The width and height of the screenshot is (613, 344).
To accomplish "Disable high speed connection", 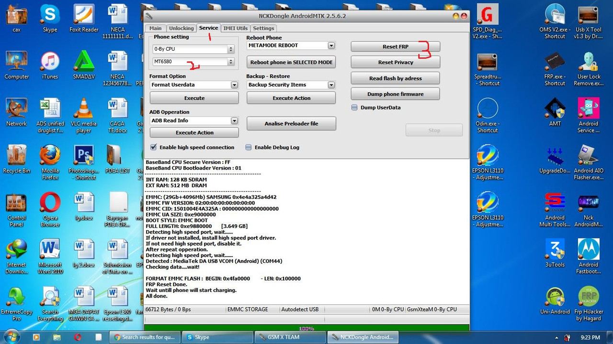I will [153, 147].
